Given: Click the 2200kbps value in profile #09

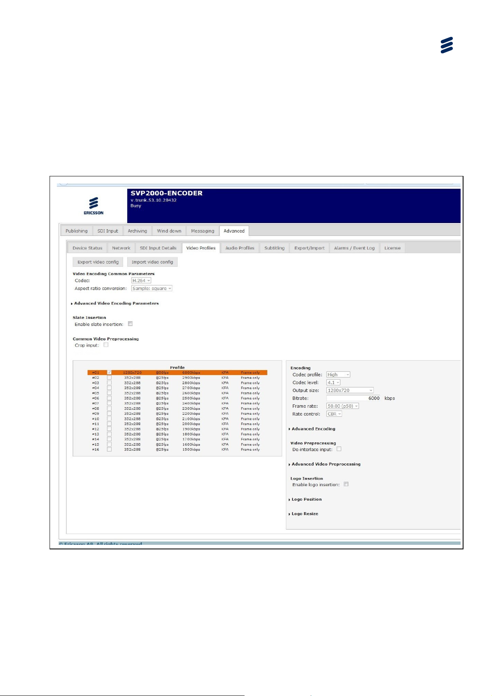Looking at the screenshot, I should (191, 413).
